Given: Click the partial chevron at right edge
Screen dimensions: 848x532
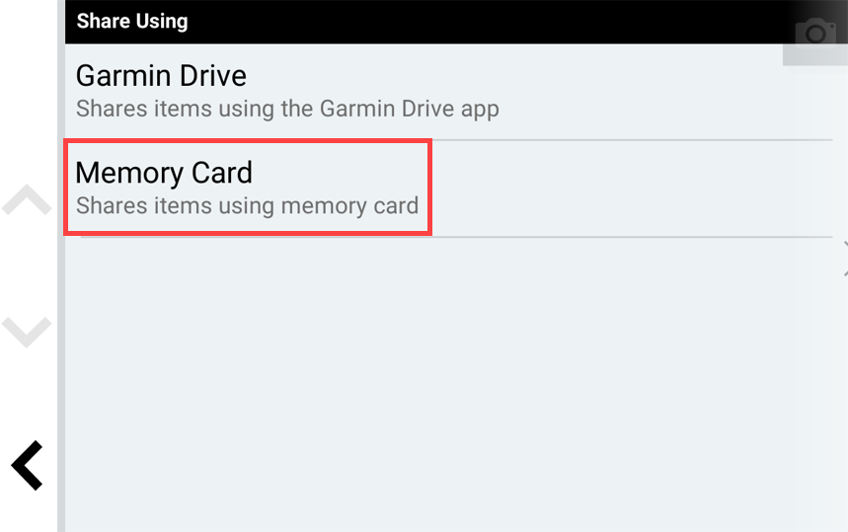Looking at the screenshot, I should [845, 259].
